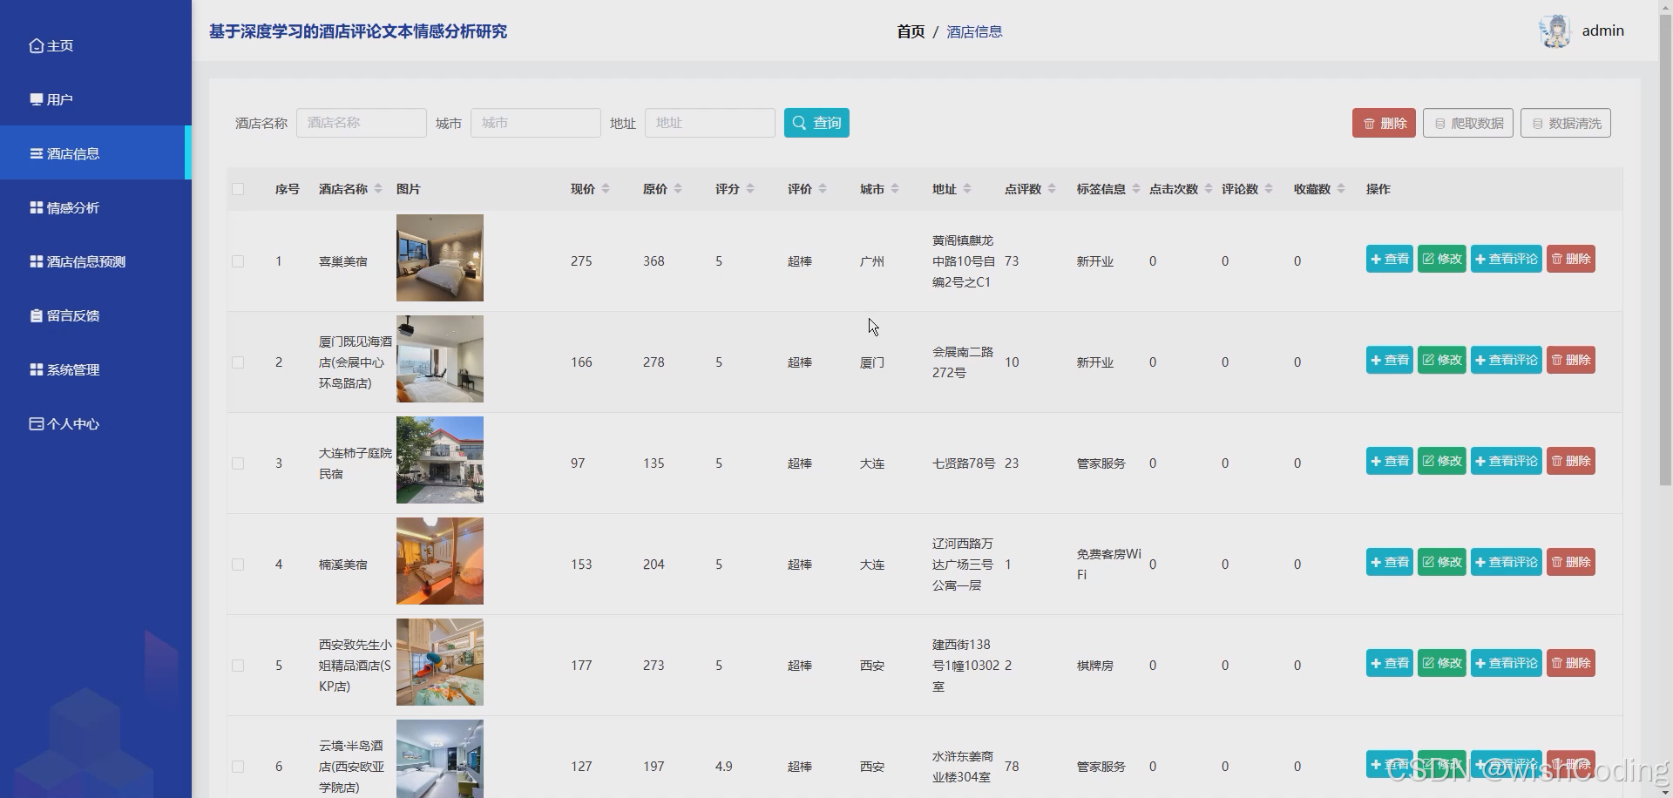
Task: Click plus icon in 查看评论 for 厦门既见海酒店
Action: (x=1480, y=360)
